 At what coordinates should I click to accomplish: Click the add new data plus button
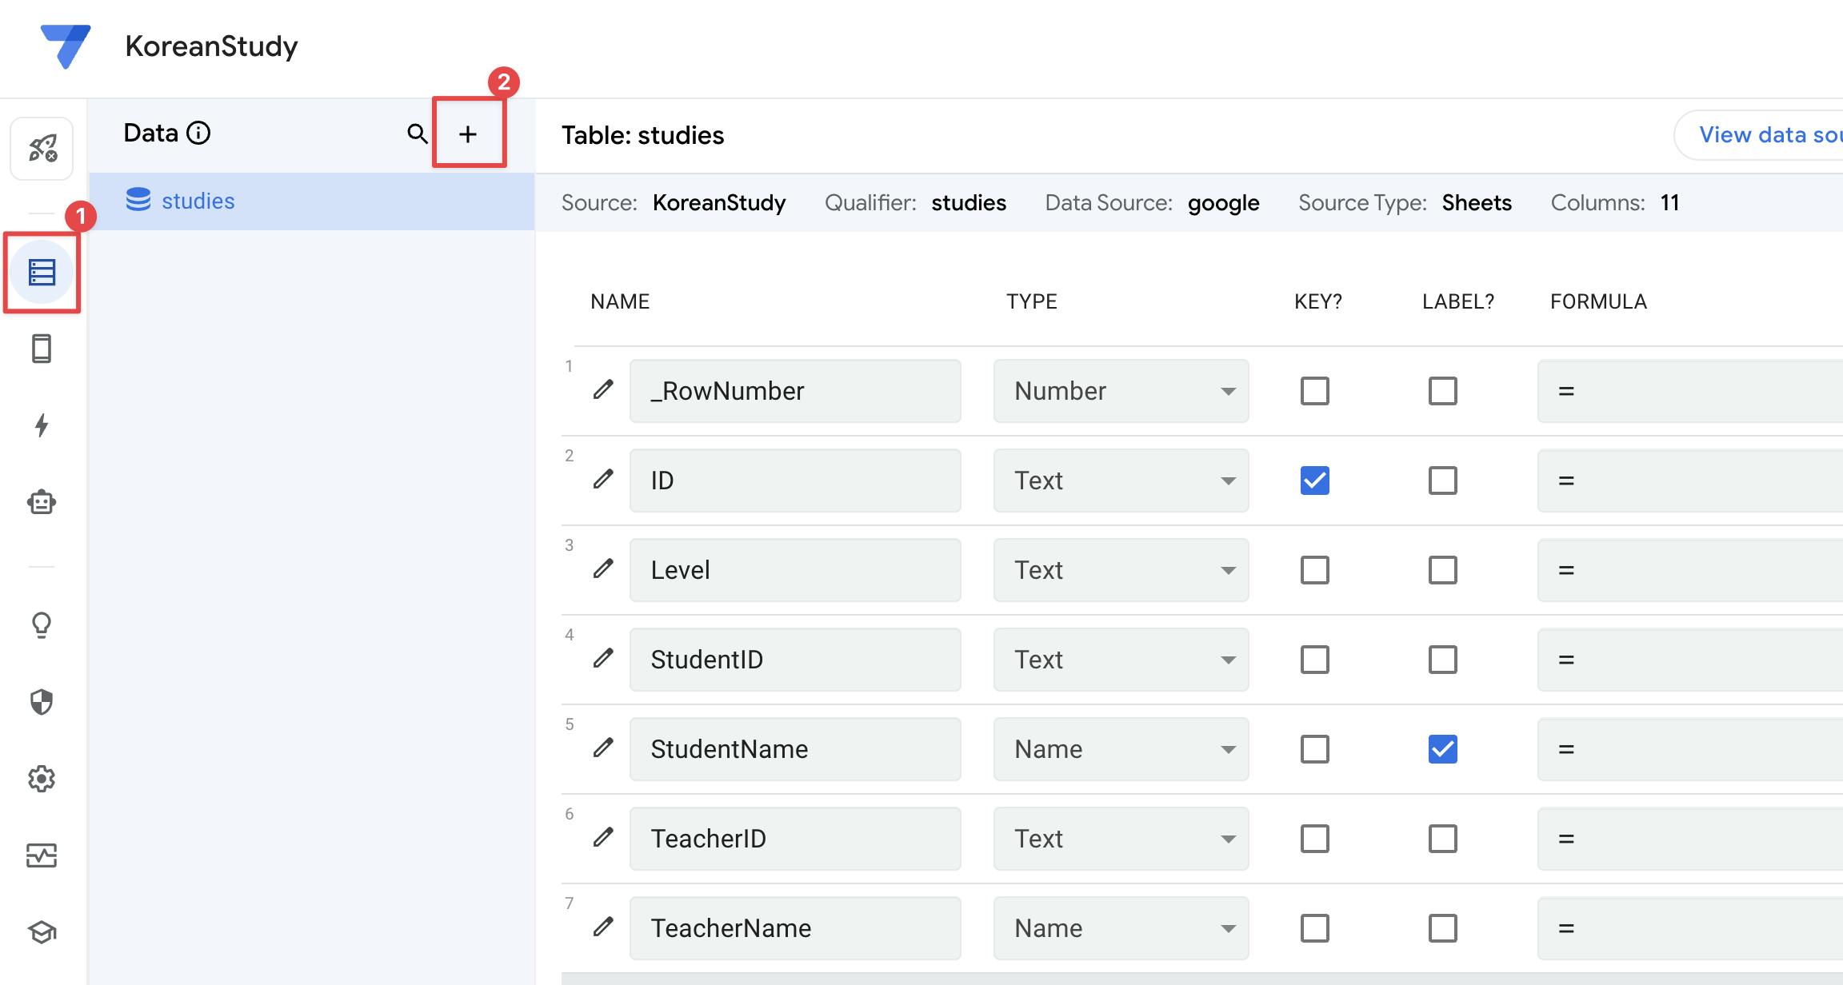coord(468,134)
